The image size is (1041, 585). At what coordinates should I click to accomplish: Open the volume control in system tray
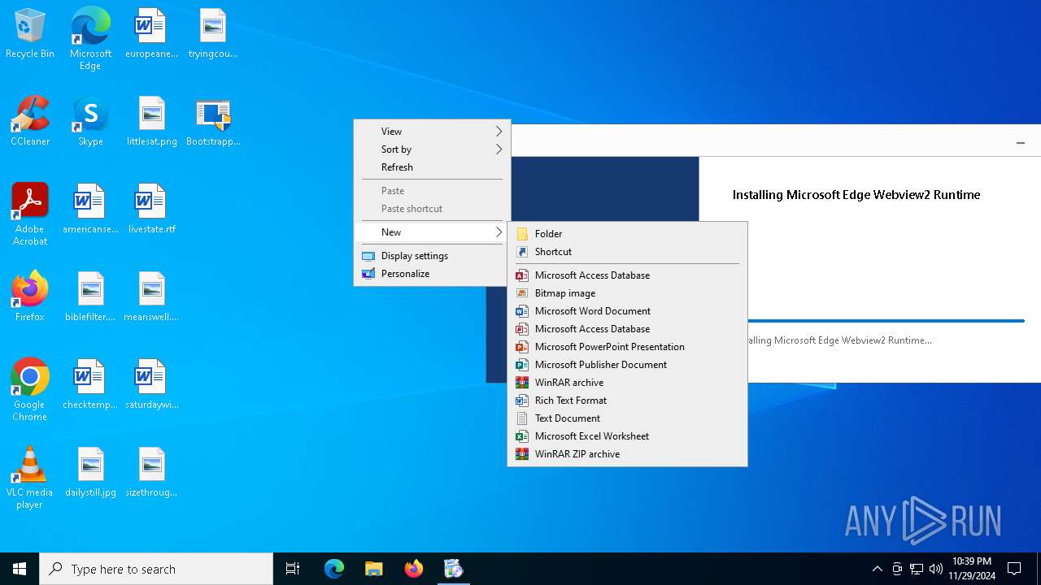(x=936, y=569)
